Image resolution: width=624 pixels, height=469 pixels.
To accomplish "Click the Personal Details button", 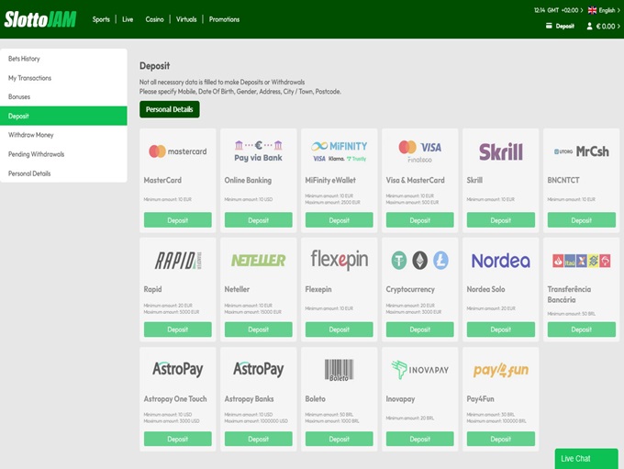I will pos(169,109).
